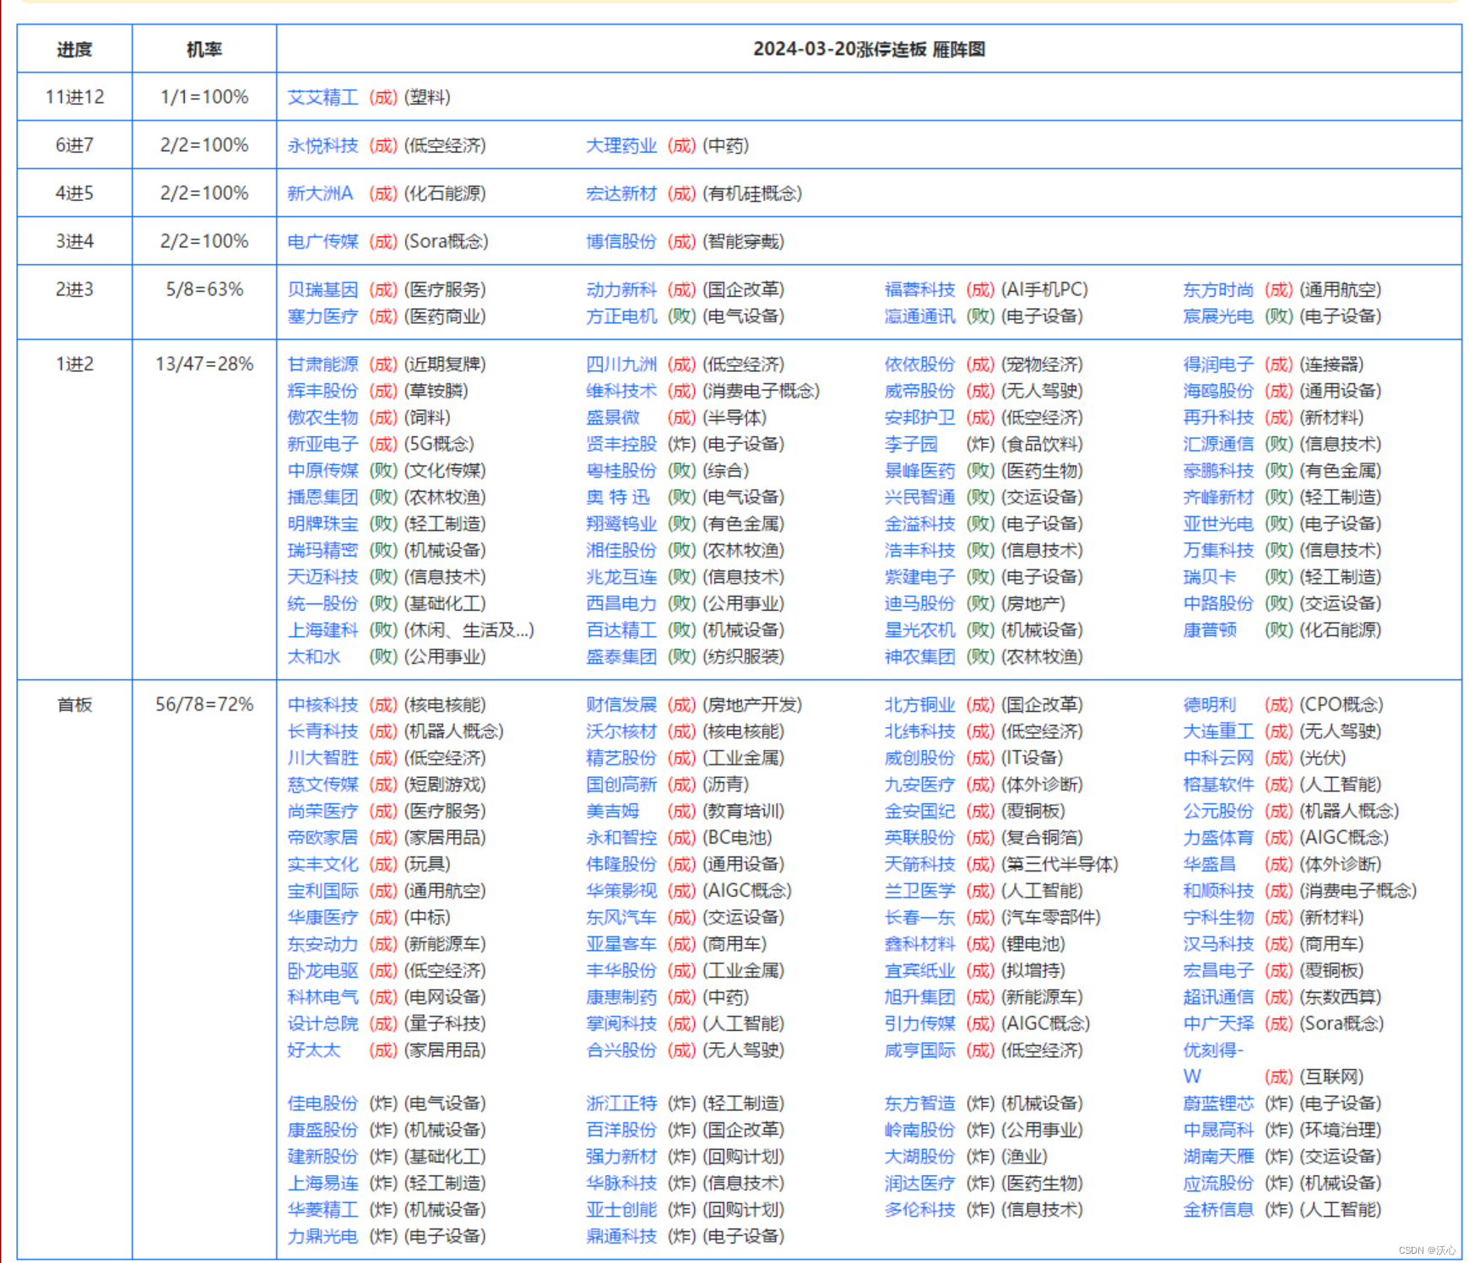Screen dimensions: 1469x1263
Task: Open the 塞力医疗 link
Action: coord(323,316)
